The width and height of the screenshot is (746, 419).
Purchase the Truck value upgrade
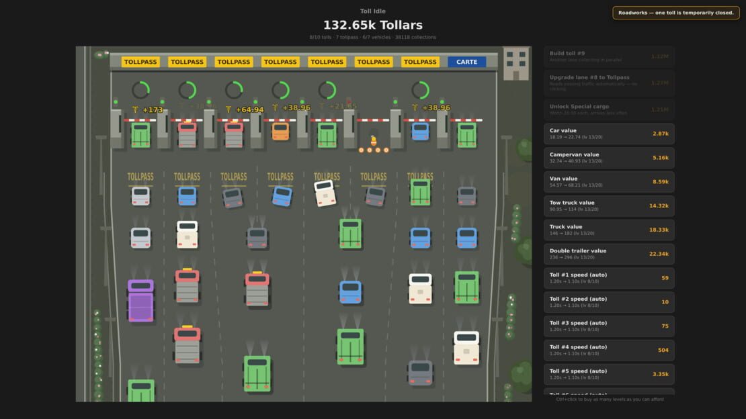[x=609, y=230]
